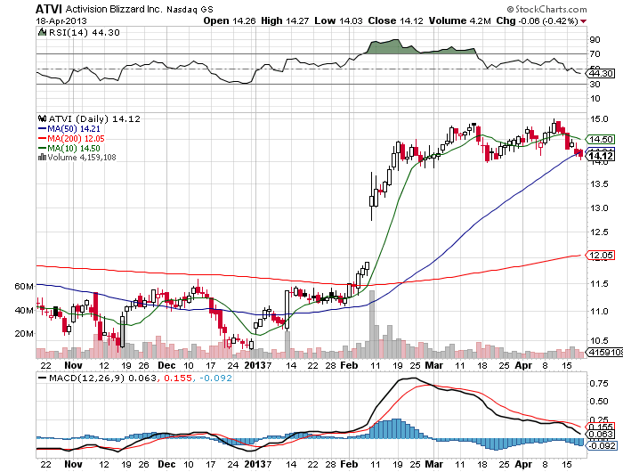Click the MA(200) 12.05 price tag on axis
623x472 pixels.
pyautogui.click(x=601, y=256)
